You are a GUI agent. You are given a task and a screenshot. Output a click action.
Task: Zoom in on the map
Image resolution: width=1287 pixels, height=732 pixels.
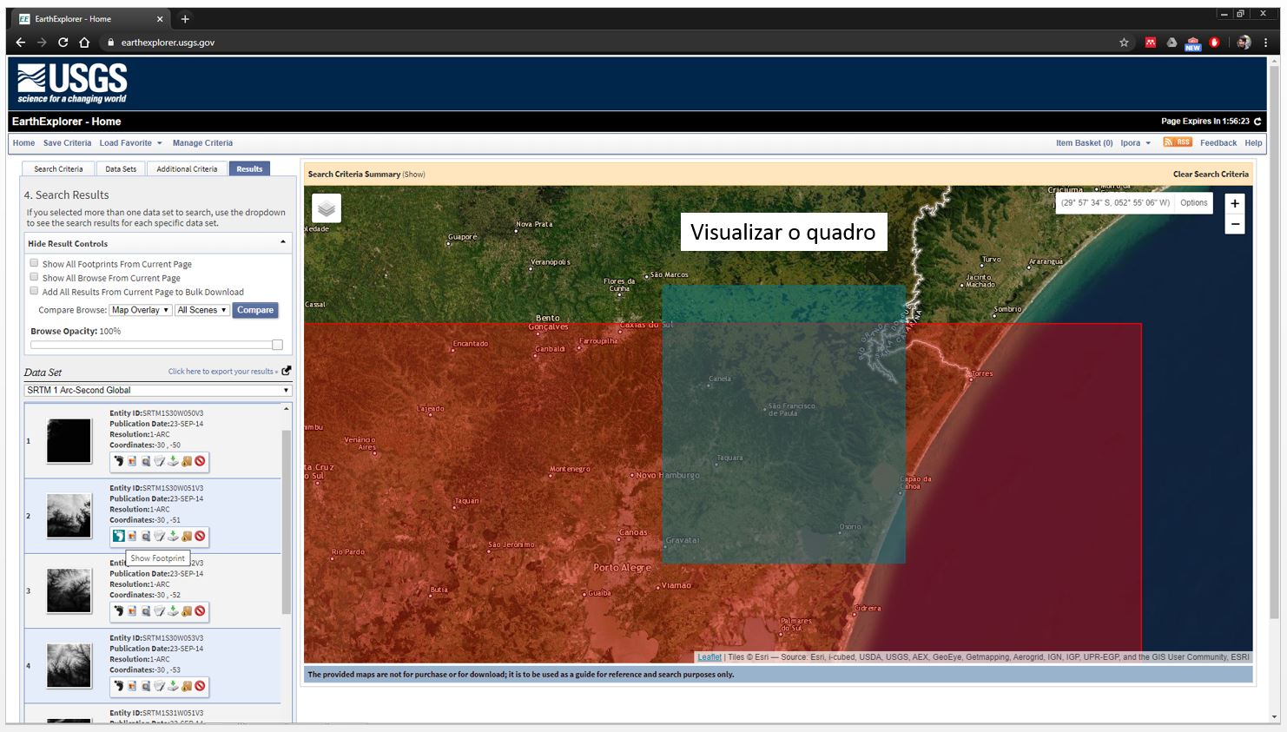click(1234, 203)
